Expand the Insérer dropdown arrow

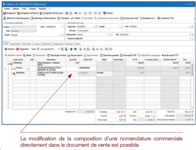15,49
